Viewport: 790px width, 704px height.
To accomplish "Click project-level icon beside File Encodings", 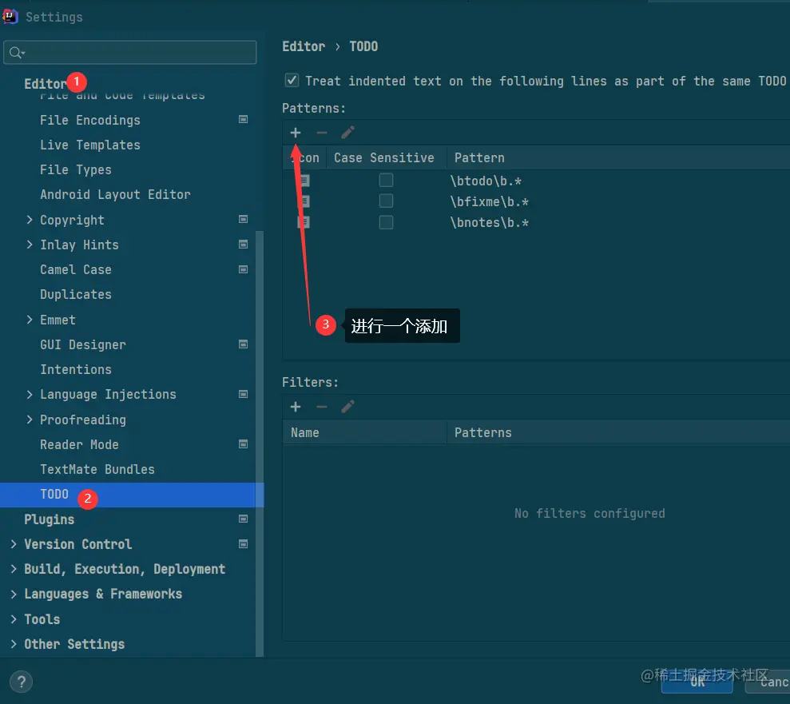I will point(243,119).
